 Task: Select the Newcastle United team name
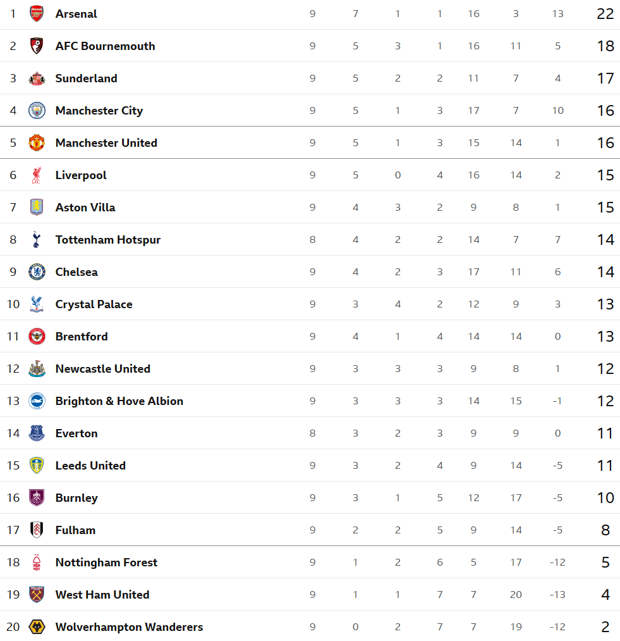(103, 369)
